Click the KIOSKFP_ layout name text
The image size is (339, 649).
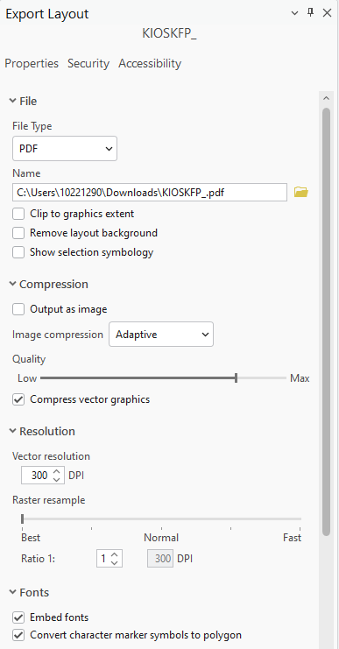(169, 34)
